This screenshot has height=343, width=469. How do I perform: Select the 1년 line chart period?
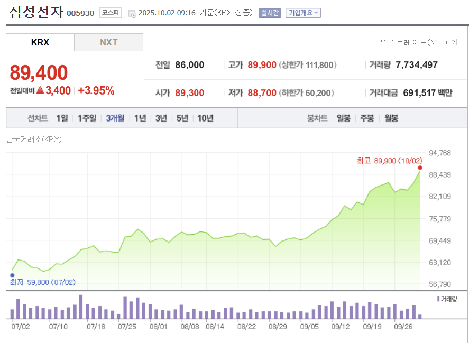[x=140, y=118]
